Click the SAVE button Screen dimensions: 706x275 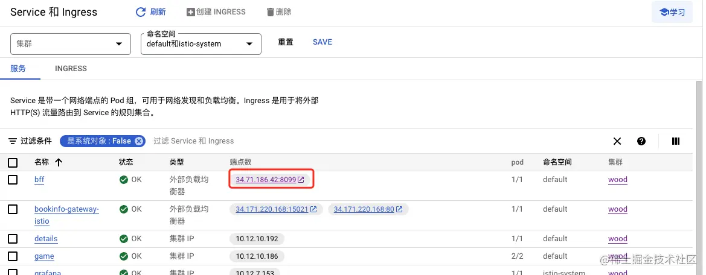[322, 42]
